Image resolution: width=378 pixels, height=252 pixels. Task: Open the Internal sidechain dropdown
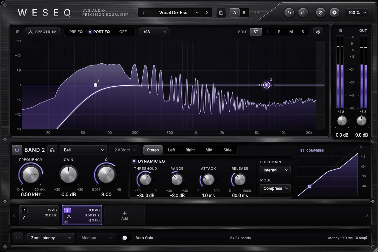(x=275, y=170)
